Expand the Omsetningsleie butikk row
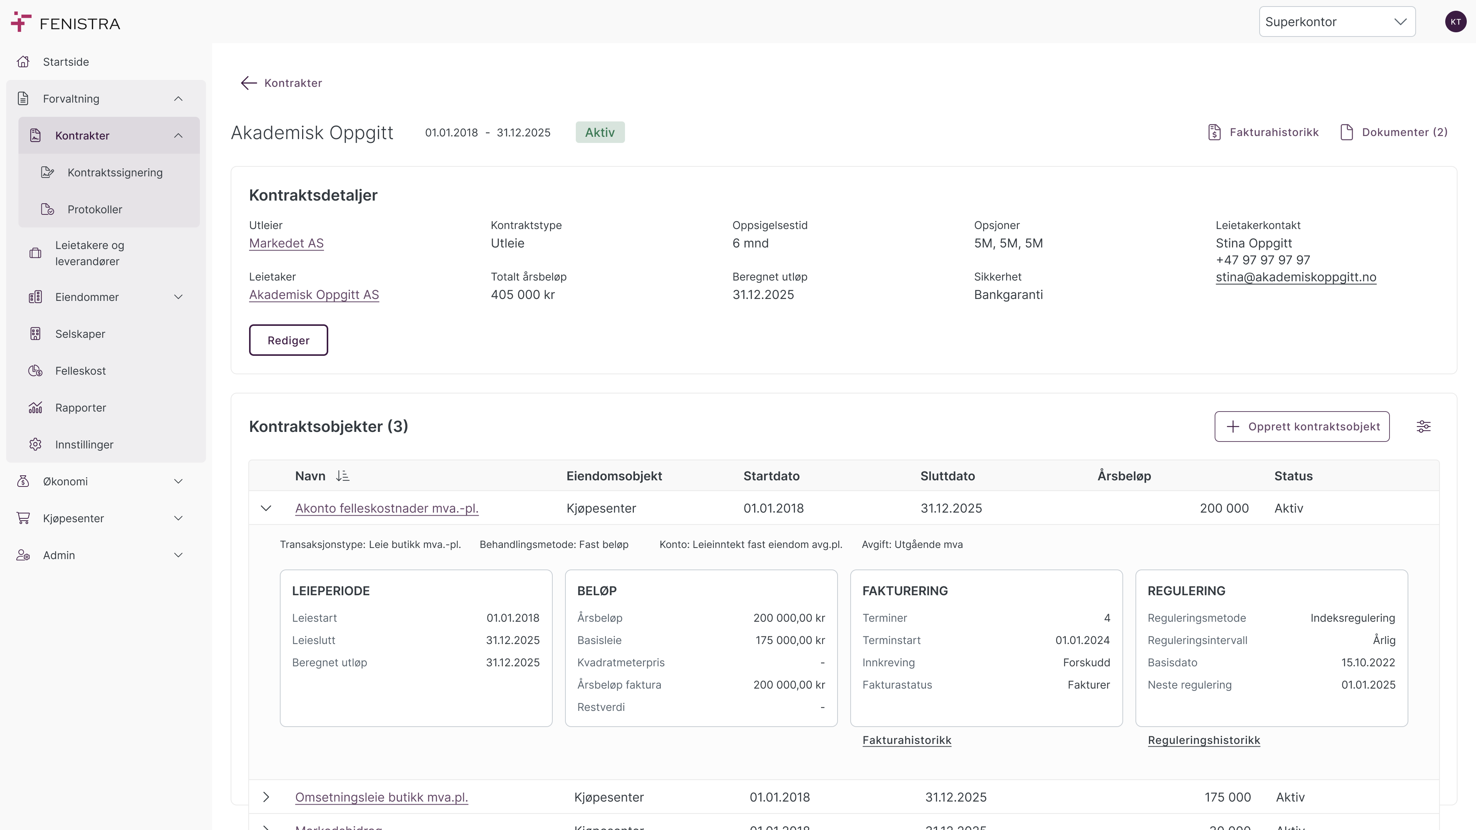This screenshot has width=1476, height=830. (x=266, y=797)
